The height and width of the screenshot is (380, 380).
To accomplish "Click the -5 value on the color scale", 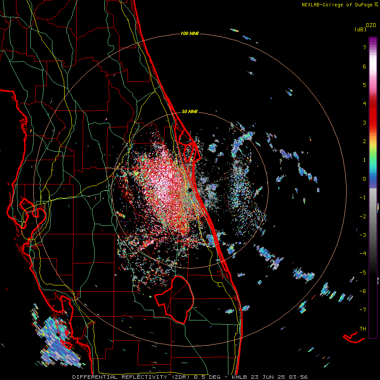I will 363,273.
